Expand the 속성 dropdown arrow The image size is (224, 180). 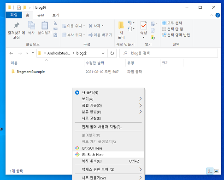coord(143,37)
